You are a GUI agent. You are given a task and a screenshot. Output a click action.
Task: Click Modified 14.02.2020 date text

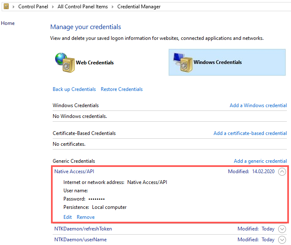[x=251, y=171]
